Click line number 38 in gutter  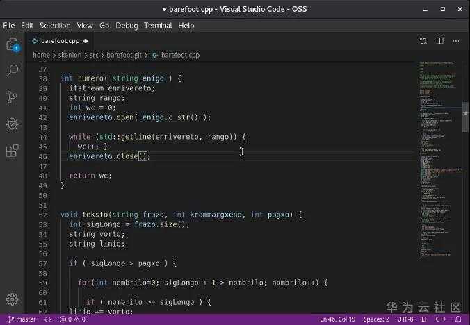tap(43, 78)
